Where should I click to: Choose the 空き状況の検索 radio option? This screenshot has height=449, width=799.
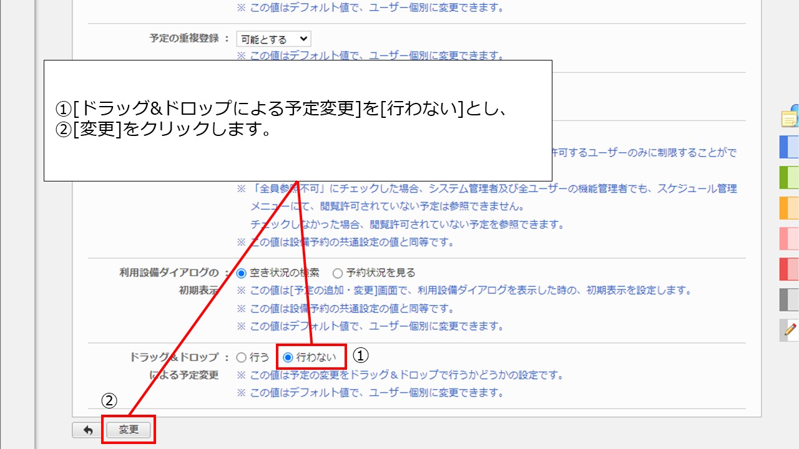pos(242,273)
